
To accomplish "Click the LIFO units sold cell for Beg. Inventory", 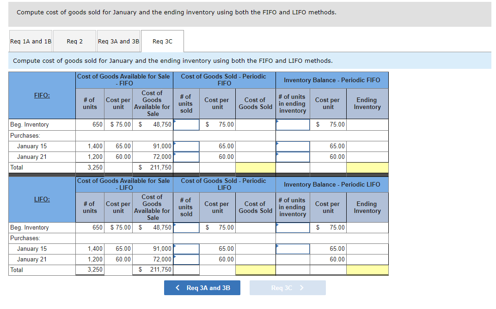I will 186,227.
